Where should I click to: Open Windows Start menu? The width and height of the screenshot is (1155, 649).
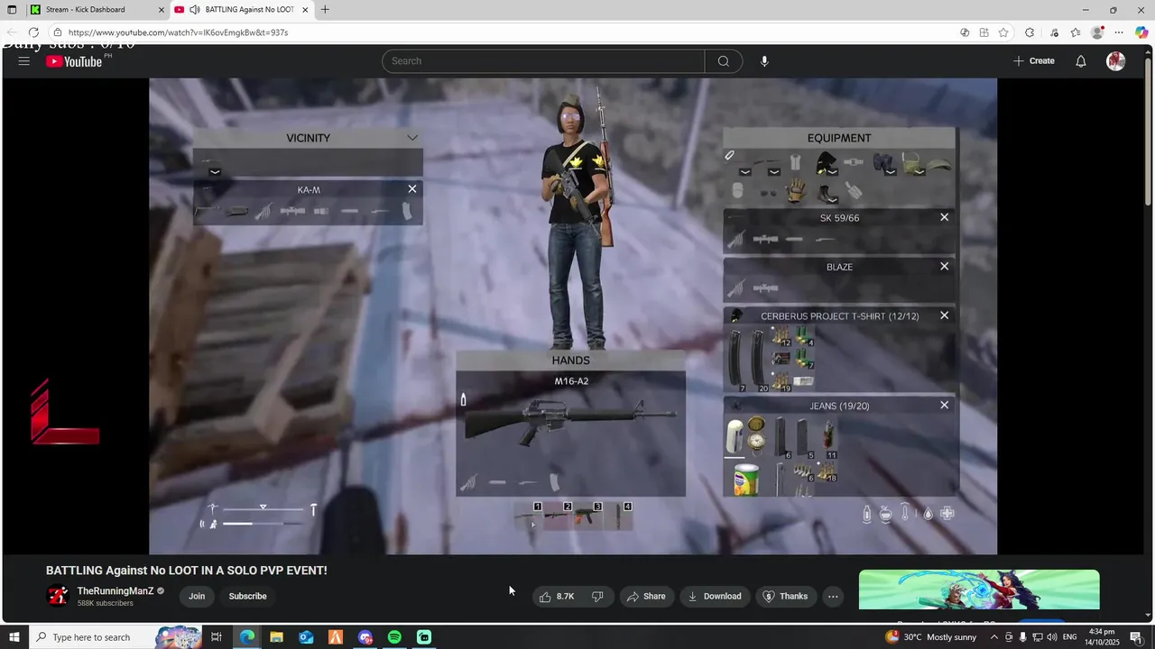(x=14, y=637)
